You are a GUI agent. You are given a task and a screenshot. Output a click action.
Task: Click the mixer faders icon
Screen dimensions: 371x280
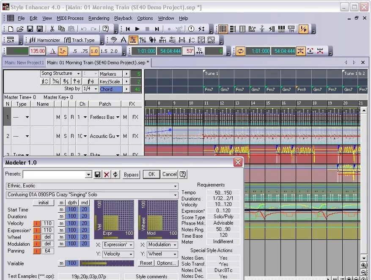click(143, 40)
